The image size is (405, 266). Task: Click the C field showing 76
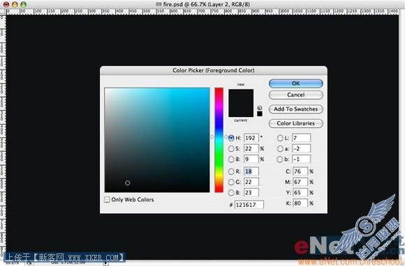point(300,171)
